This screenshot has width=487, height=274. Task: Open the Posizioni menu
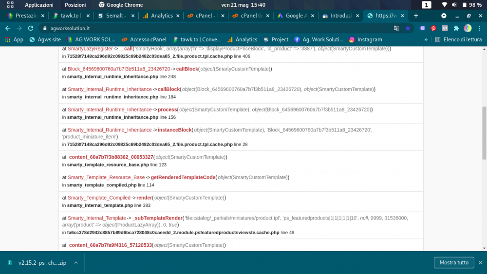75,5
